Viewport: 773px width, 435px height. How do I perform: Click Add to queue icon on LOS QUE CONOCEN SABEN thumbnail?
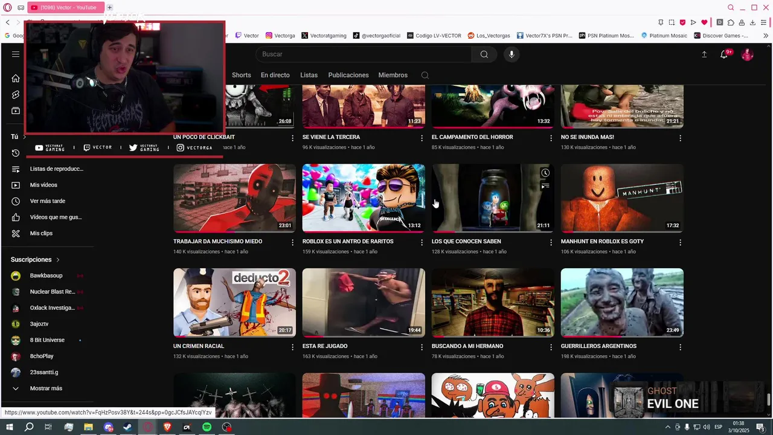tap(545, 186)
